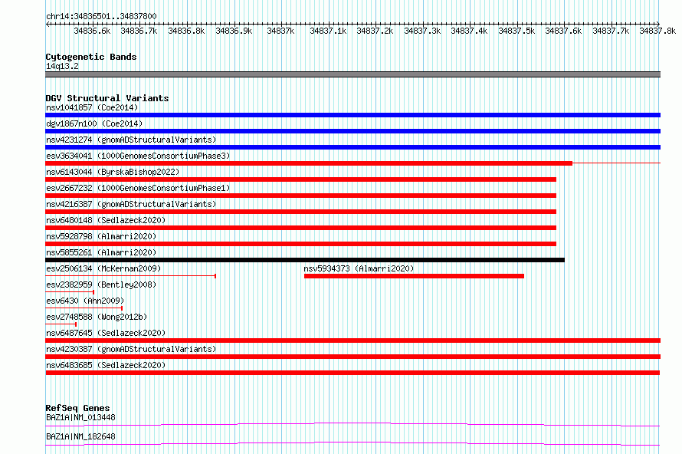Open variant nsv6483685 (Sedlazeck2020) label
Viewport: 682px width, 454px height.
point(106,365)
